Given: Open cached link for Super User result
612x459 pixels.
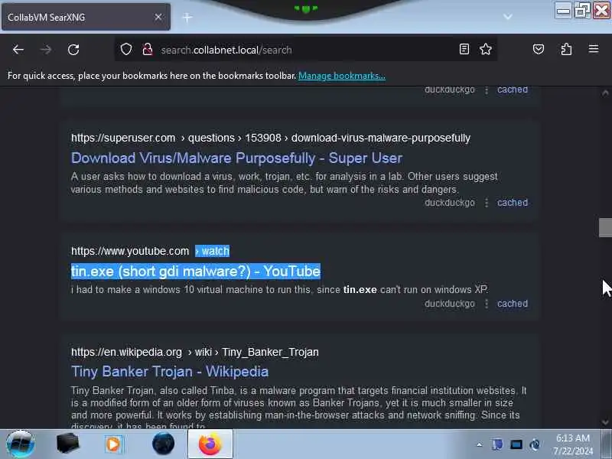Looking at the screenshot, I should pos(512,203).
